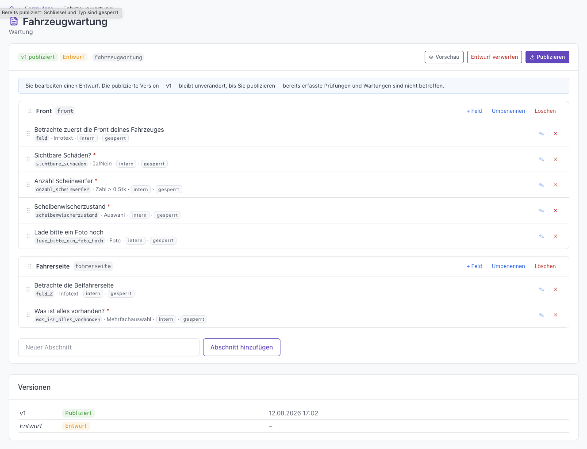Click the 'Versionen' heading

(x=35, y=388)
